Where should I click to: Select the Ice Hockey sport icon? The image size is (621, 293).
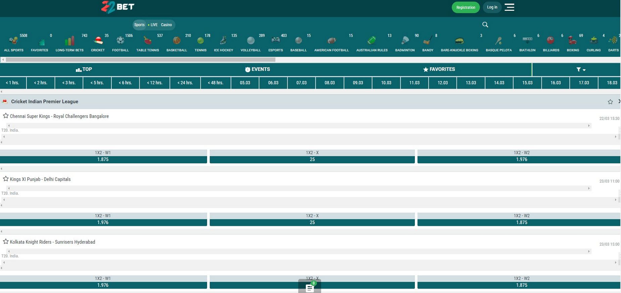click(x=223, y=41)
